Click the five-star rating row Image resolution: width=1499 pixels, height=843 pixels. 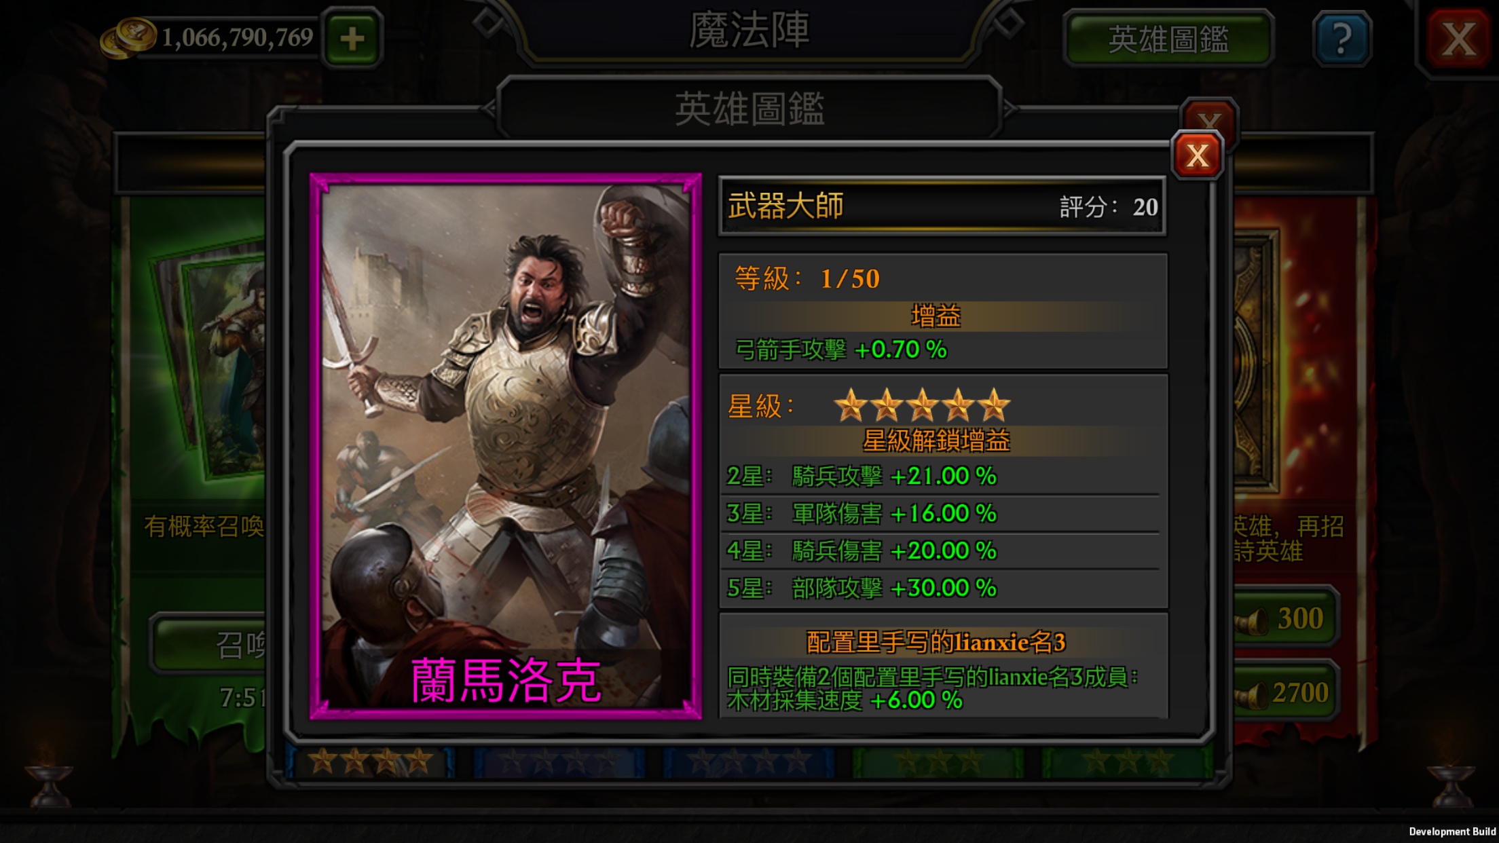(942, 405)
